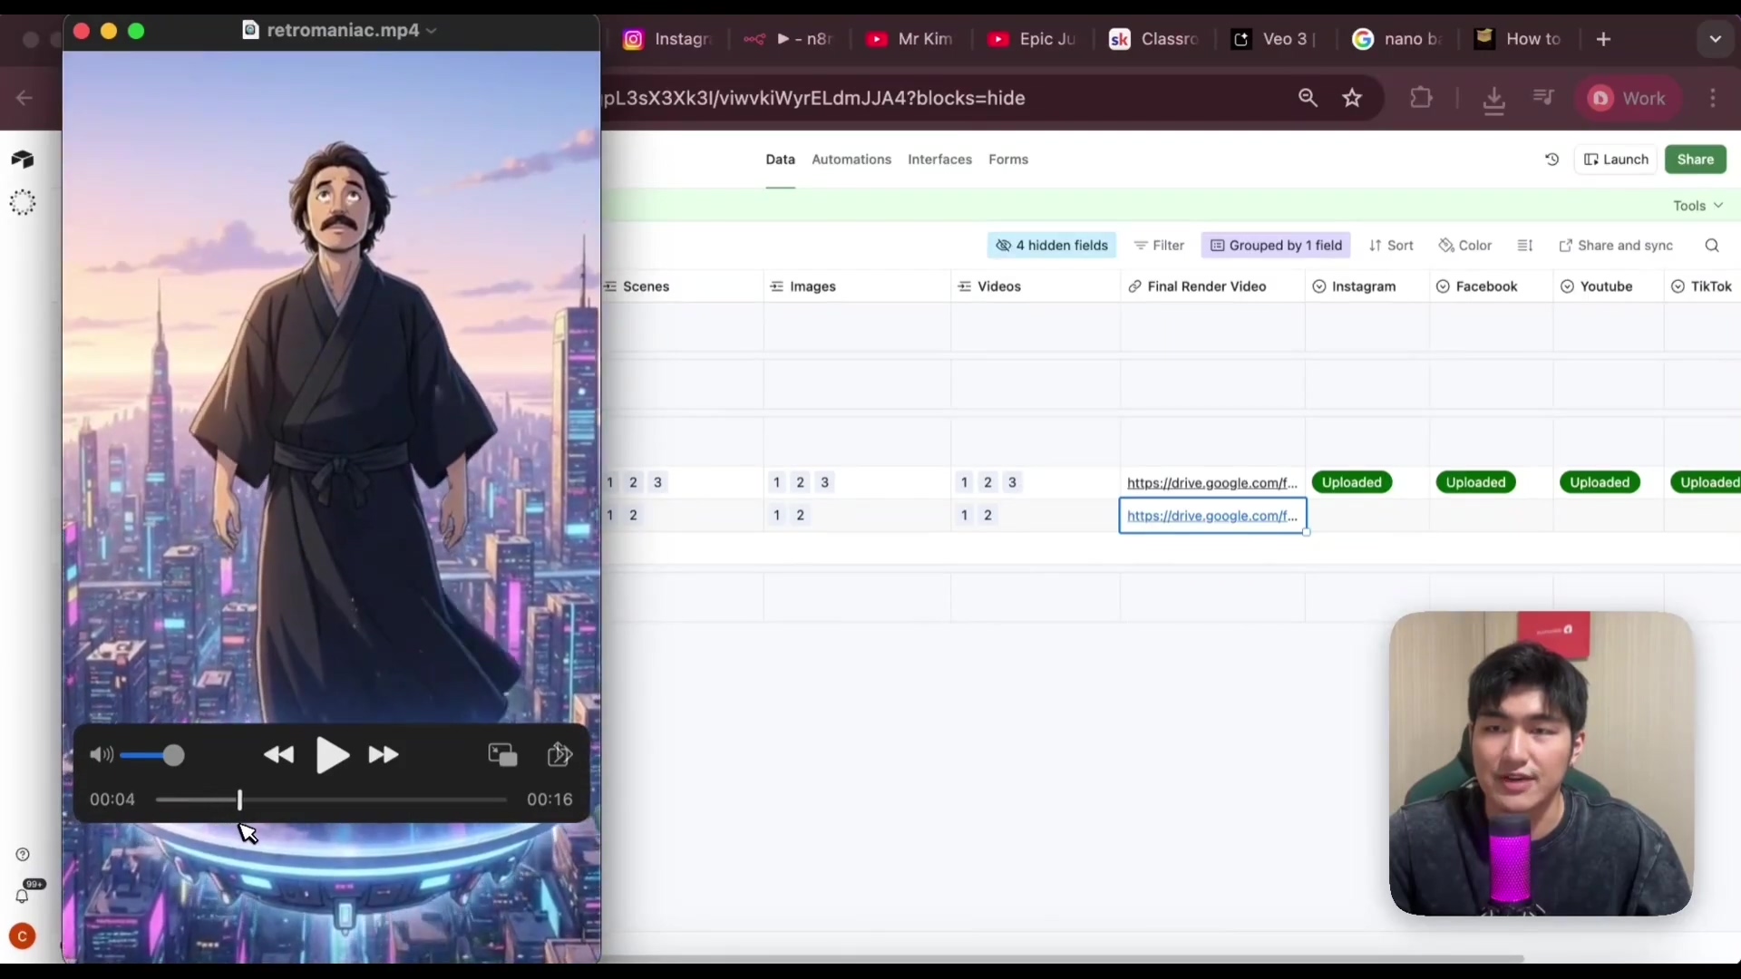The image size is (1741, 979).
Task: Toggle picture-in-picture in the video player
Action: coord(502,755)
